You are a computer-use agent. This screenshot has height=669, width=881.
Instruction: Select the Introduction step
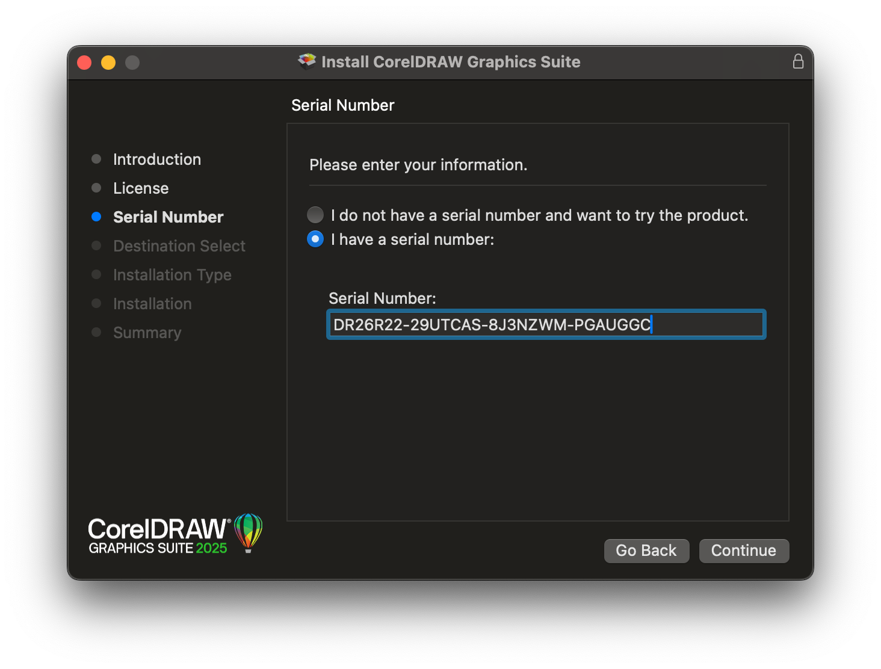(156, 159)
